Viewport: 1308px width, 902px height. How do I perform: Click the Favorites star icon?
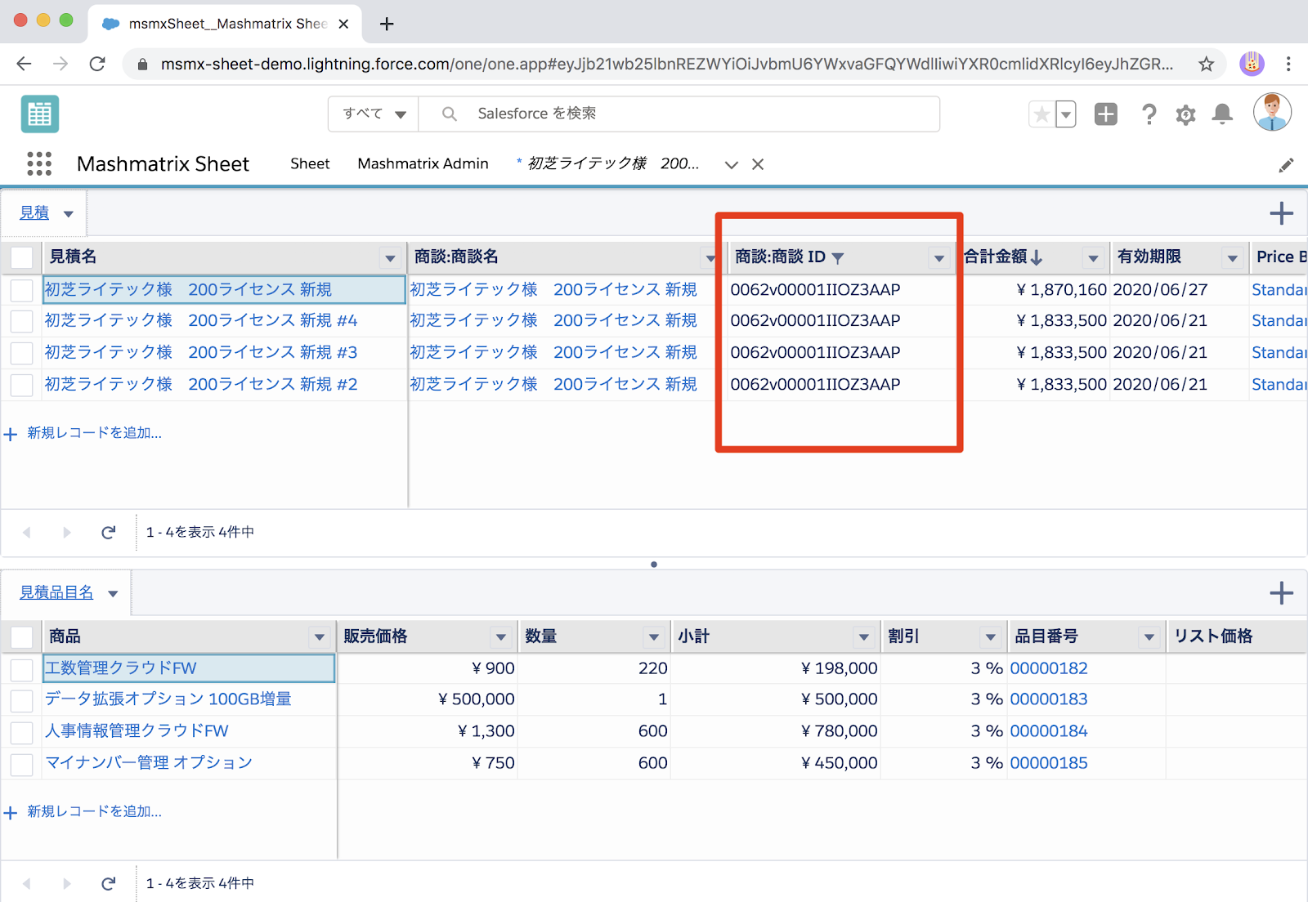coord(1041,114)
